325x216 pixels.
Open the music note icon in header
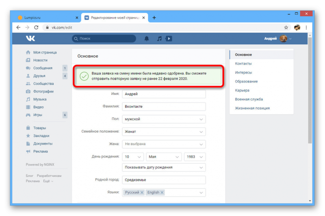click(159, 39)
